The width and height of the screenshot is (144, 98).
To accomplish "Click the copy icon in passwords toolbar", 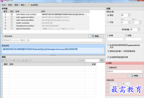I will (18, 60).
